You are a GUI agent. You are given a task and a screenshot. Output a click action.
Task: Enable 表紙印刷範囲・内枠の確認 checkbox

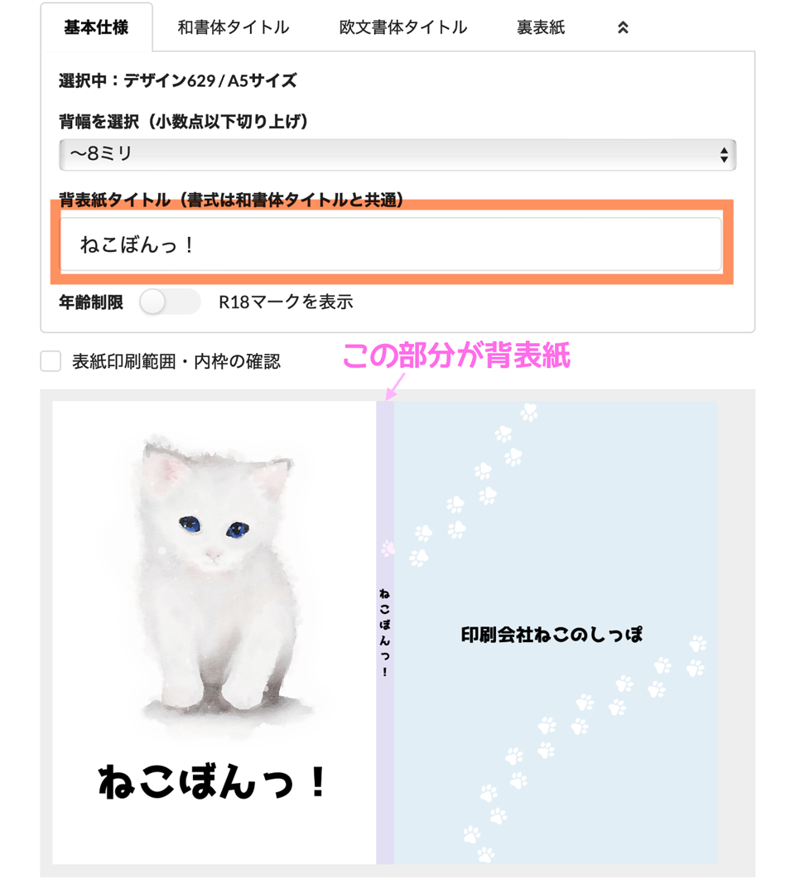tap(51, 361)
